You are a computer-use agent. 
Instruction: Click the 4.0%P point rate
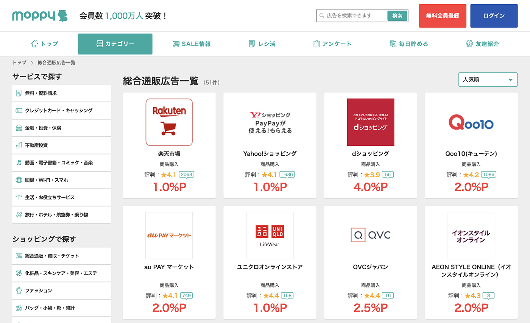(371, 187)
